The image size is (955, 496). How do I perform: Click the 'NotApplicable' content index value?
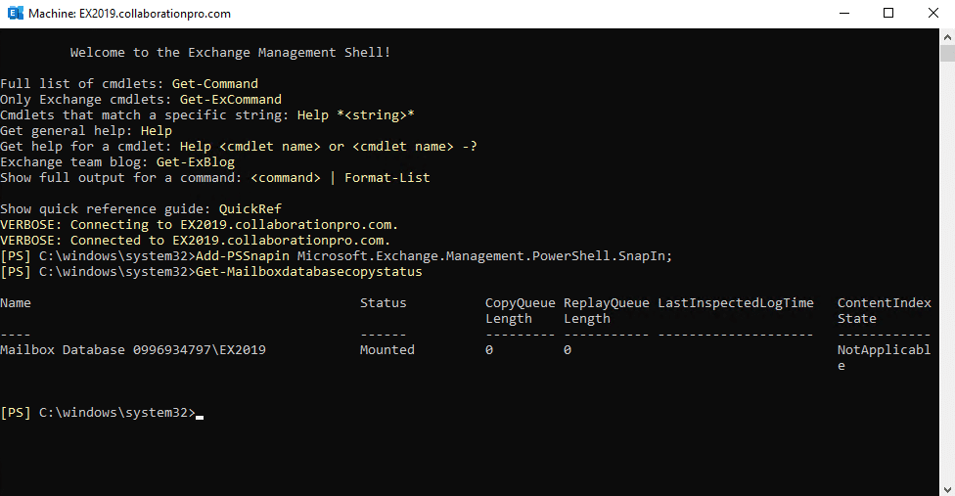pyautogui.click(x=885, y=358)
